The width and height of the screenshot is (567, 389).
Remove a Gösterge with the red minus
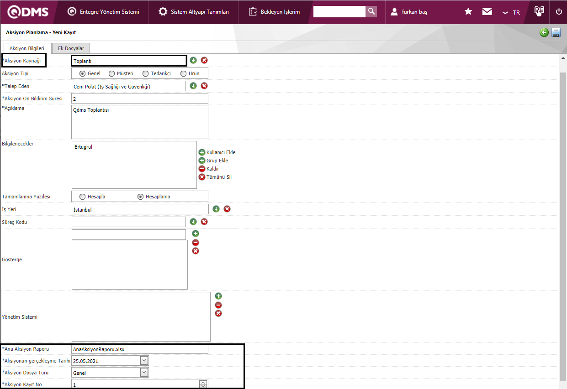196,243
